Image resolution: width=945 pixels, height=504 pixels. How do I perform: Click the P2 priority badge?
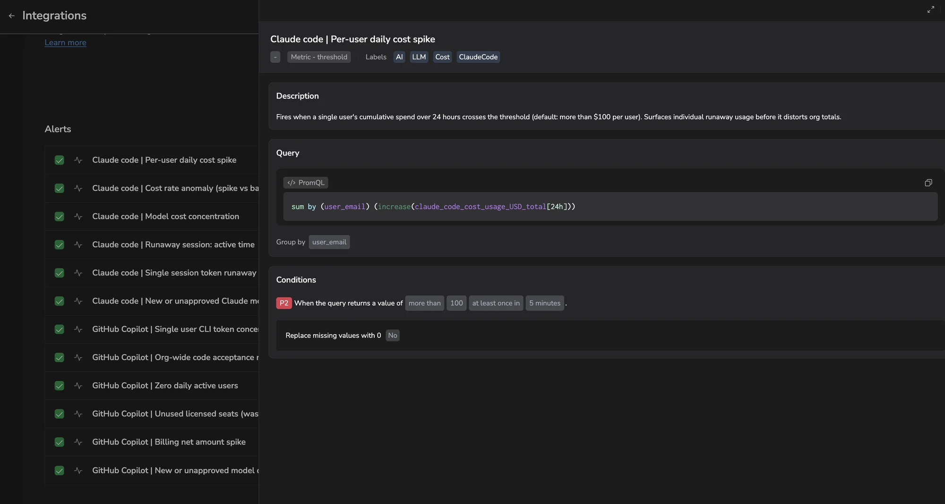click(284, 303)
